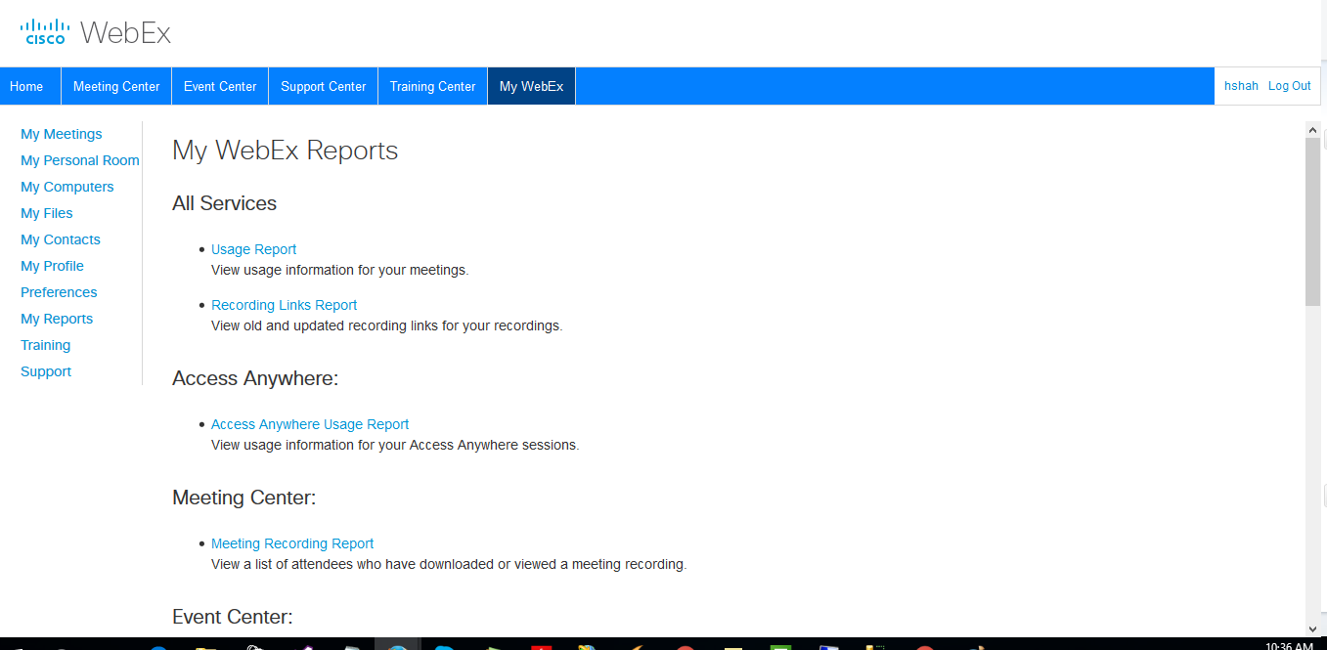Go to the Training Center tab
Viewport: 1327px width, 650px height.
coord(432,85)
